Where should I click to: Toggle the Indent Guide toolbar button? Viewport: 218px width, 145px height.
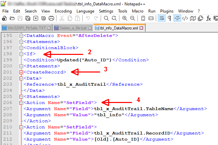pyautogui.click(x=177, y=18)
